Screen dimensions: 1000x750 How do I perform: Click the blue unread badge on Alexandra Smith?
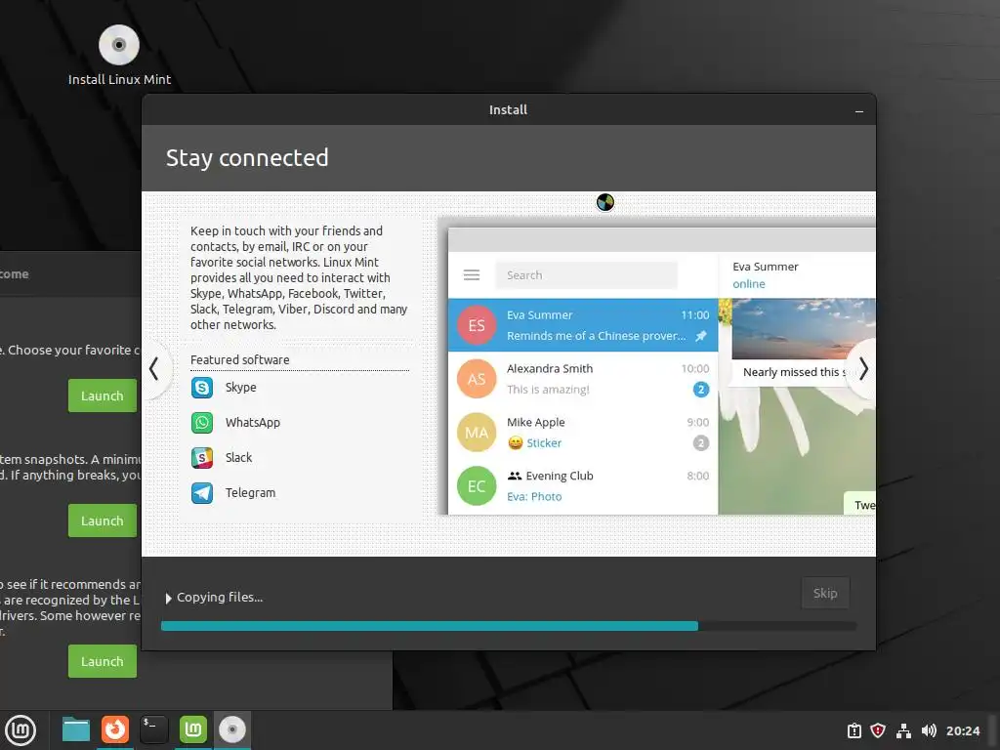coord(701,389)
